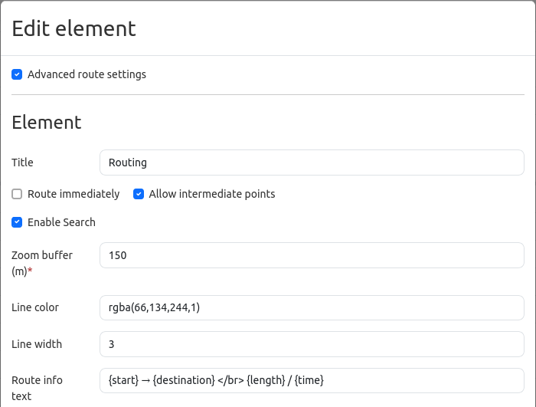
Task: Click the "Route immediately" label text
Action: coord(74,194)
